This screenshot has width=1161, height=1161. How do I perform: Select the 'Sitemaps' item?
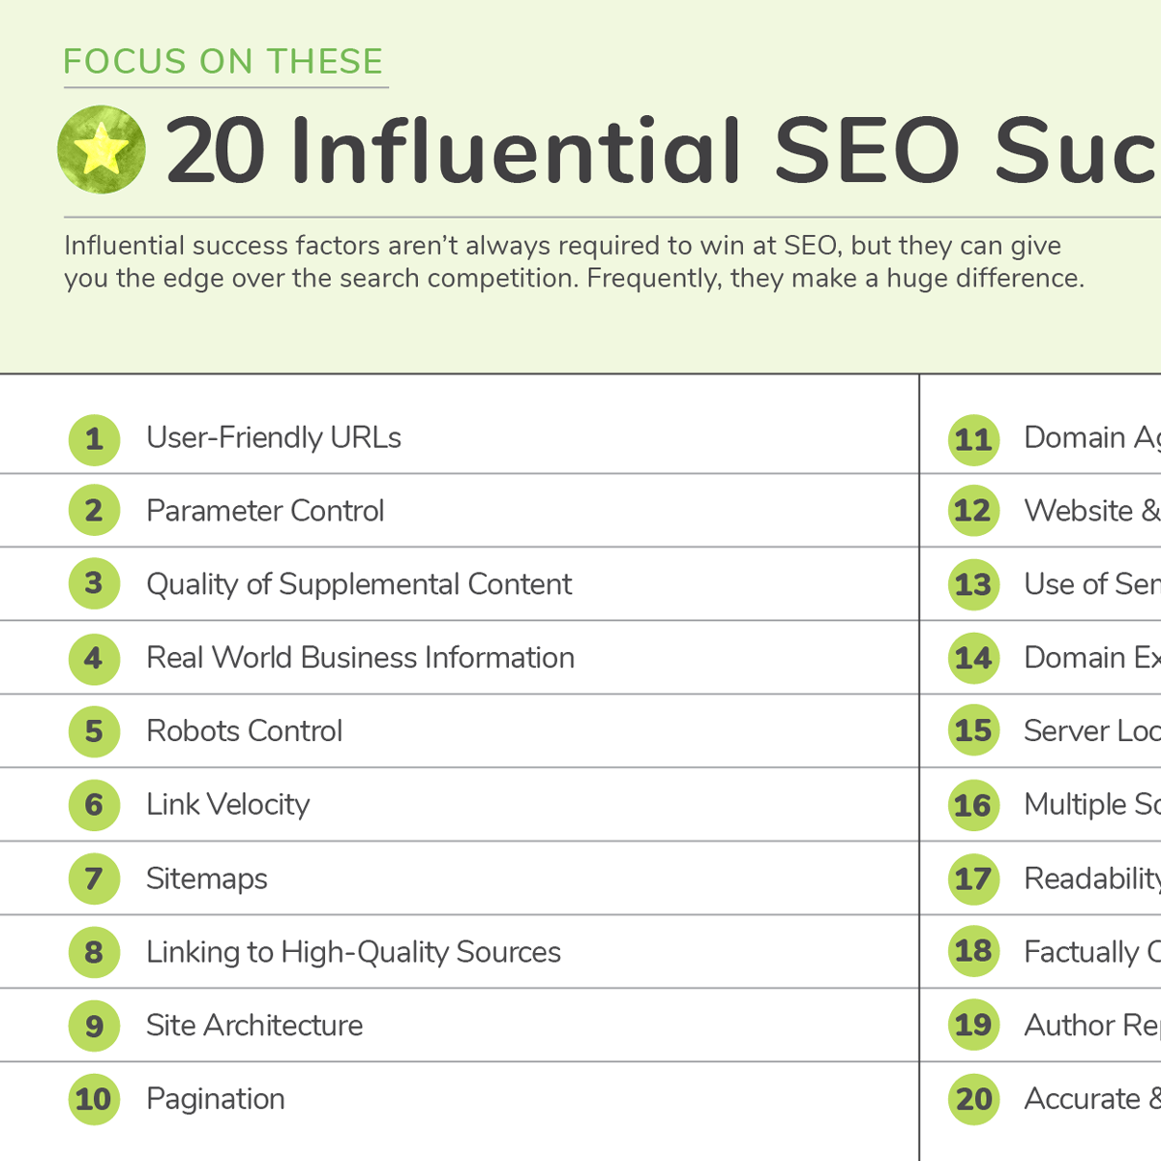(206, 878)
